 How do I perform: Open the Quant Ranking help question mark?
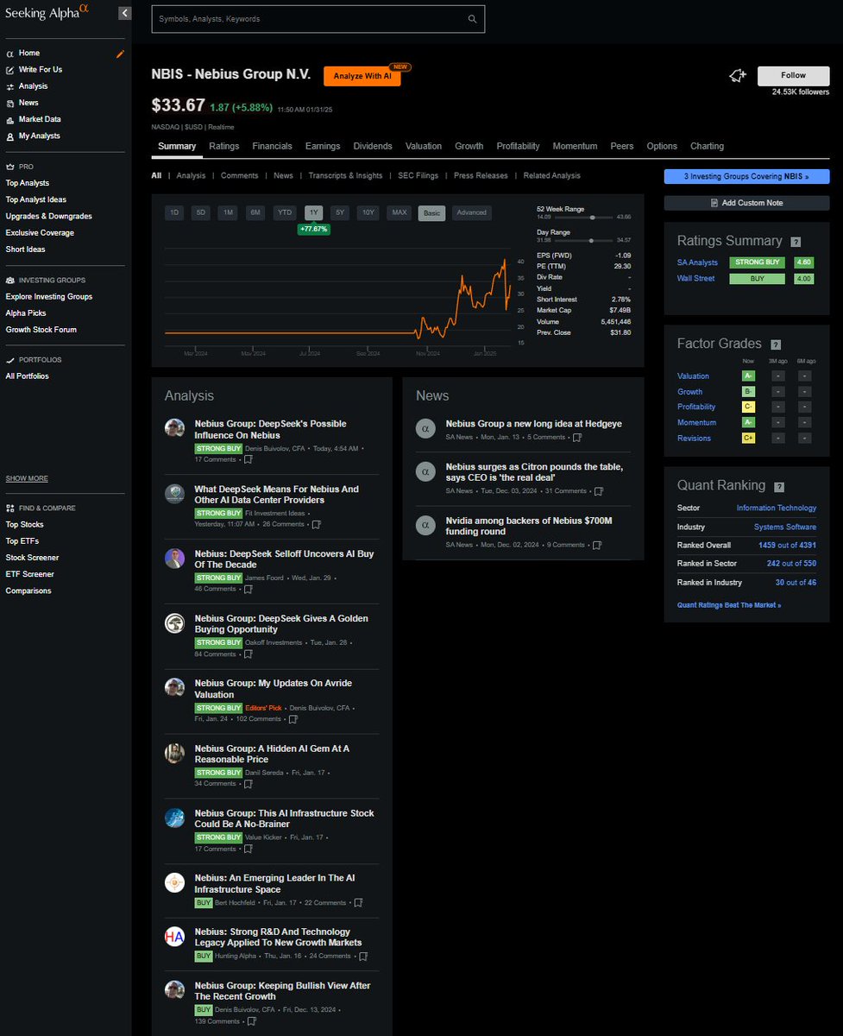click(779, 487)
